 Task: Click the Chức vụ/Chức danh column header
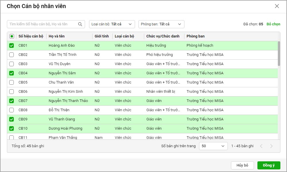[163, 36]
